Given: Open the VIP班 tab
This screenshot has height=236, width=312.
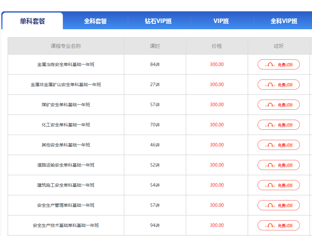Looking at the screenshot, I should 221,21.
